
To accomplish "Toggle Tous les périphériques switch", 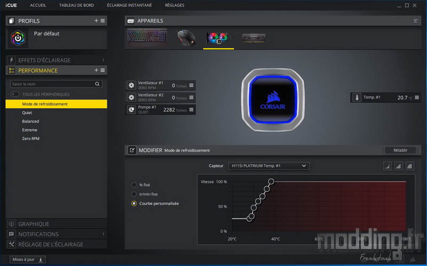I will pyautogui.click(x=15, y=94).
